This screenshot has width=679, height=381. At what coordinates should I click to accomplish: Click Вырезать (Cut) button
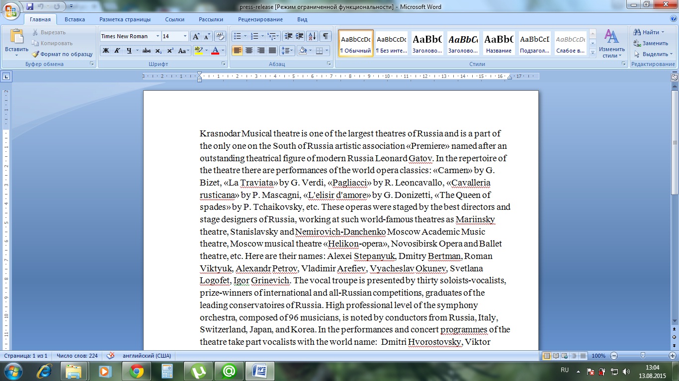[49, 32]
